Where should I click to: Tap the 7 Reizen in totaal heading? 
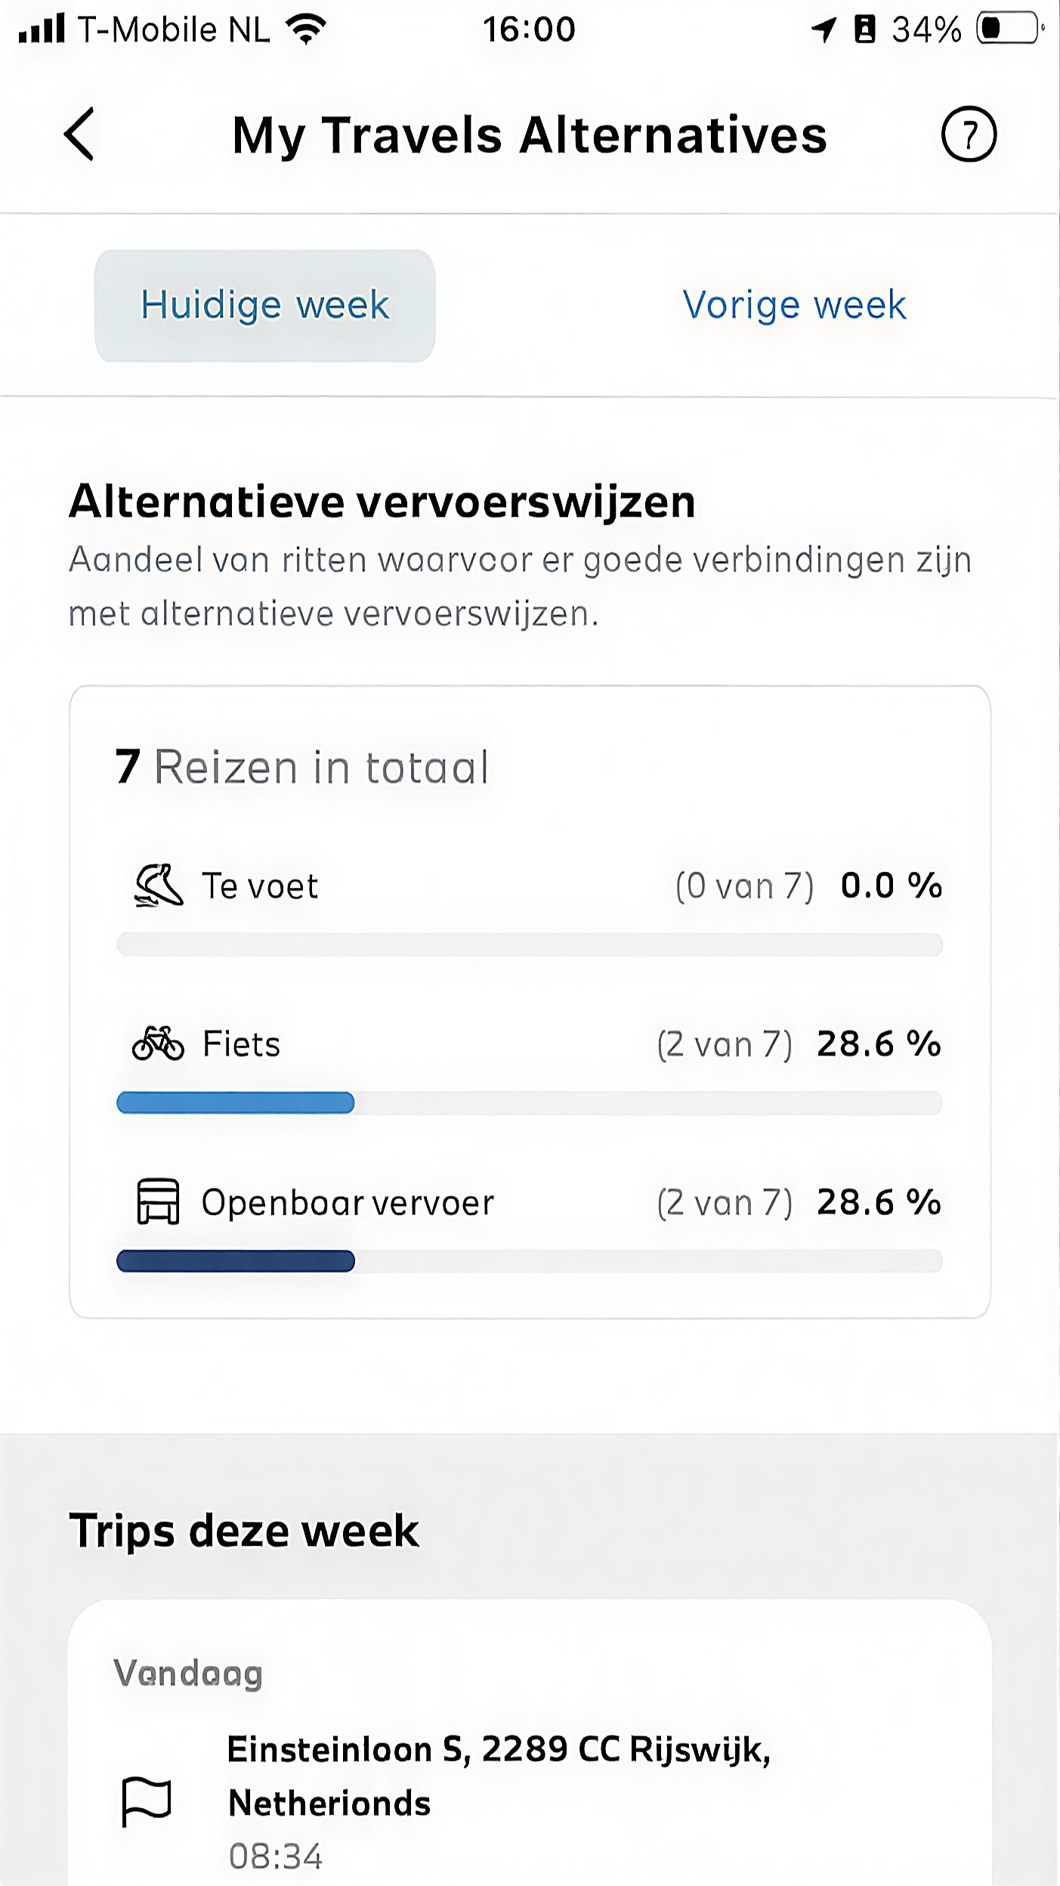302,767
